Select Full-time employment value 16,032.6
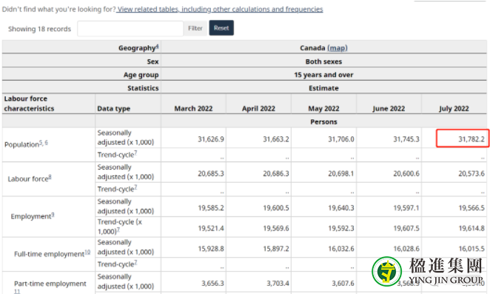This screenshot has width=490, height=294. tap(341, 249)
